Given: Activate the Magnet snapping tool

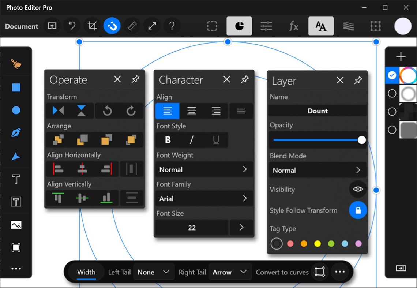Looking at the screenshot, I should 112,26.
